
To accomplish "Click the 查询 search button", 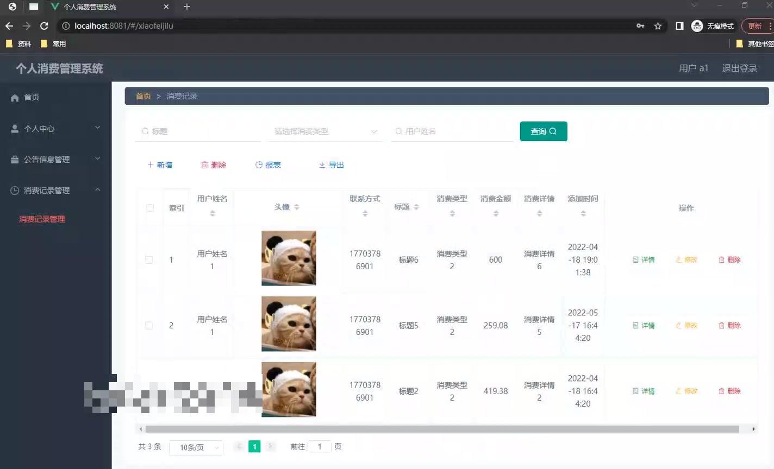I will (x=543, y=131).
